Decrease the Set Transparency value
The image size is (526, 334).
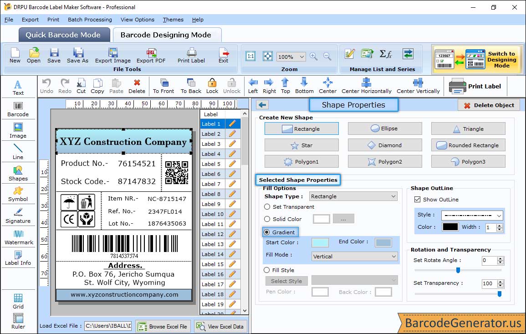(x=500, y=286)
